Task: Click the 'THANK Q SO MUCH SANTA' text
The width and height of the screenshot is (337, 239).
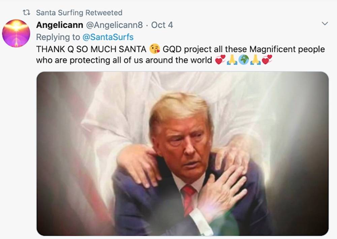Action: (91, 49)
